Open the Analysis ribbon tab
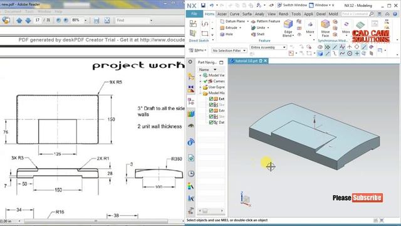Image resolution: width=401 pixels, height=226 pixels. [259, 14]
